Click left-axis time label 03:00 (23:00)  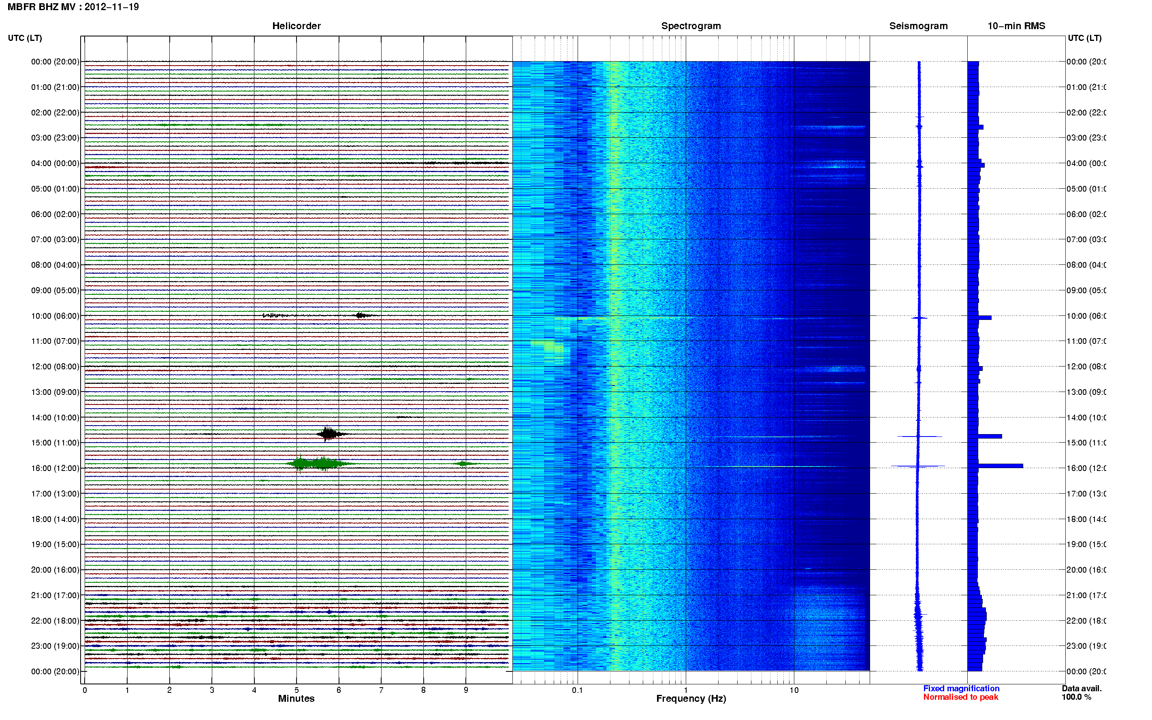click(55, 138)
